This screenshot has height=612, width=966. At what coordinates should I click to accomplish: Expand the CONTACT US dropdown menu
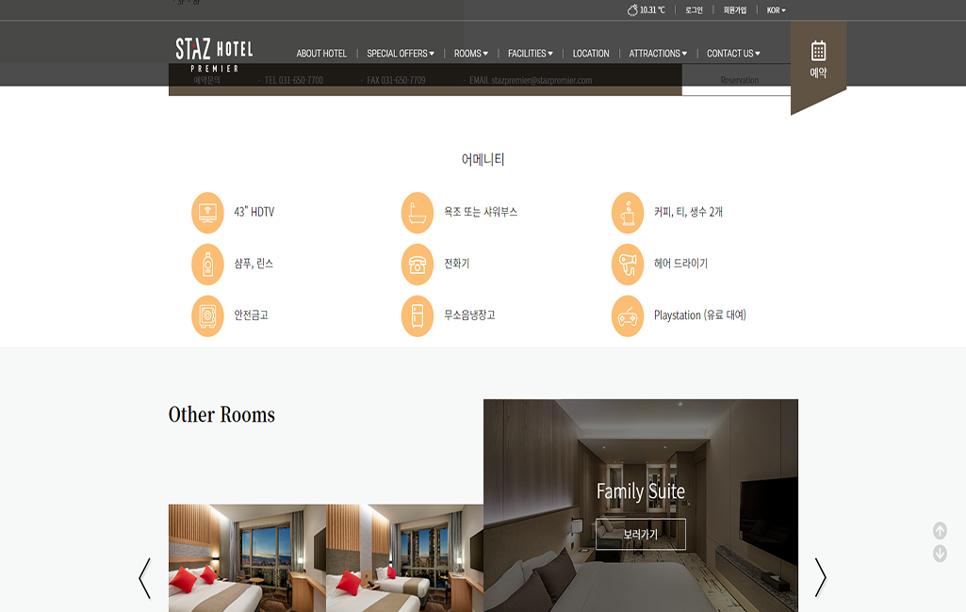coord(733,54)
